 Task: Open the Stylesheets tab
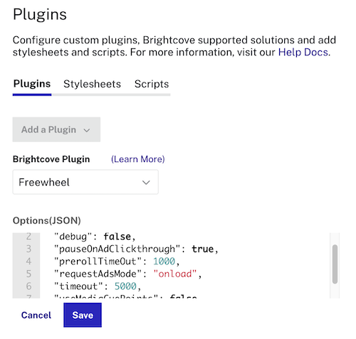(92, 84)
